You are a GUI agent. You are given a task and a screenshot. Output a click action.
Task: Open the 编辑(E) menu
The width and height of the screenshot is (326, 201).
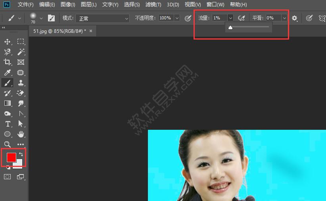[x=47, y=5]
